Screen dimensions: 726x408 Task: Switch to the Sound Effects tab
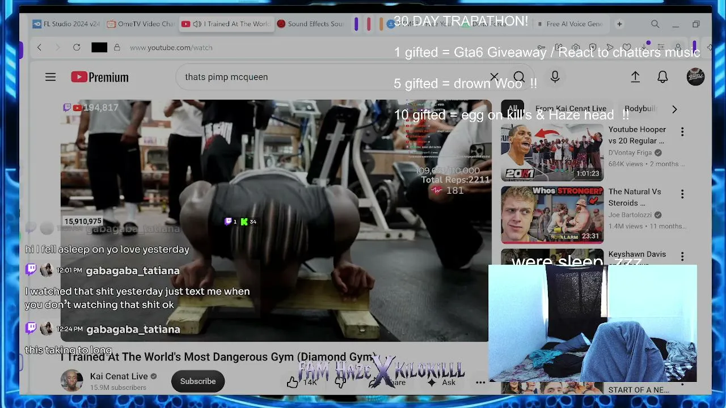tap(311, 24)
